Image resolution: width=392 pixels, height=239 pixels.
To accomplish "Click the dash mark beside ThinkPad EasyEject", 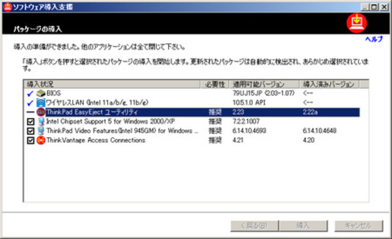I will point(30,112).
